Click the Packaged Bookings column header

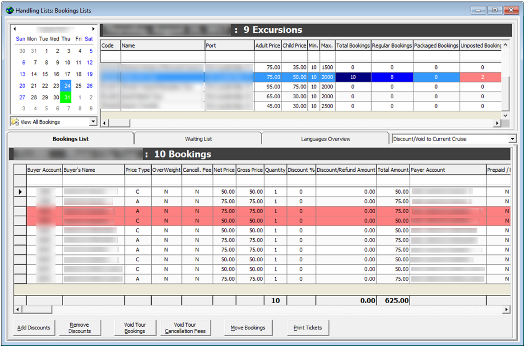click(x=436, y=46)
